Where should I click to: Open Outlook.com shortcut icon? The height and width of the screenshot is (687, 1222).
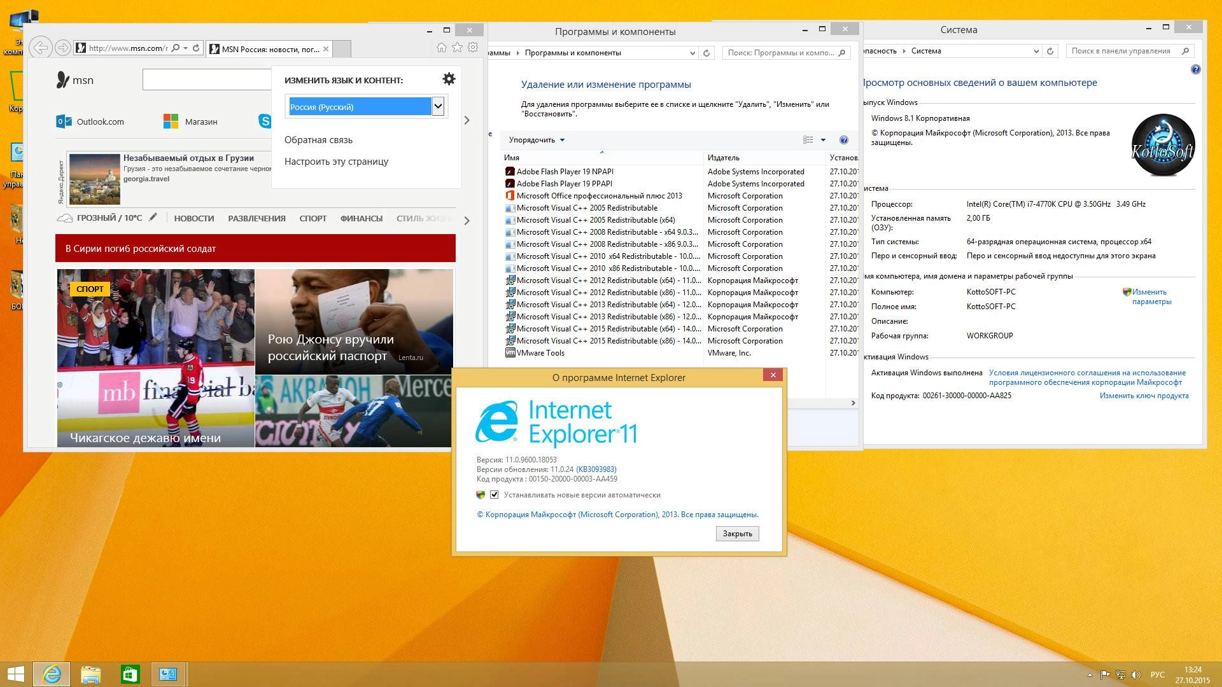tap(64, 121)
